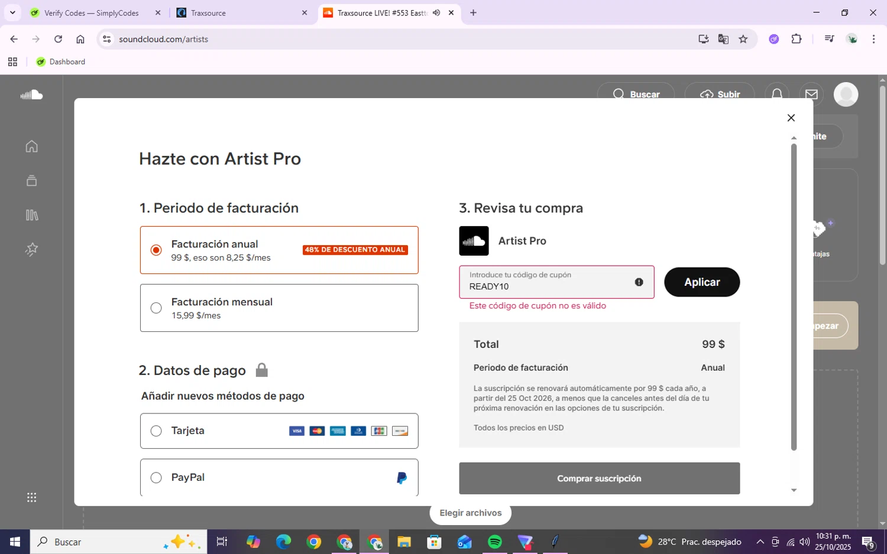Click the address bar URL

pyautogui.click(x=164, y=39)
